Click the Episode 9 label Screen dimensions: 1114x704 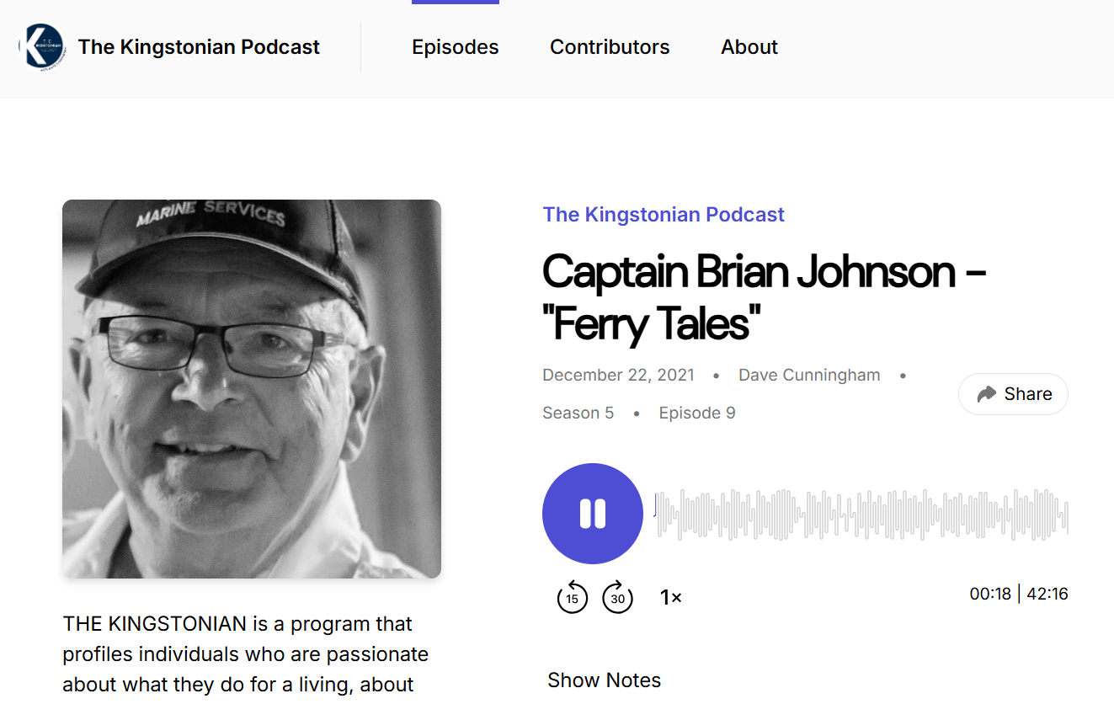pyautogui.click(x=696, y=413)
